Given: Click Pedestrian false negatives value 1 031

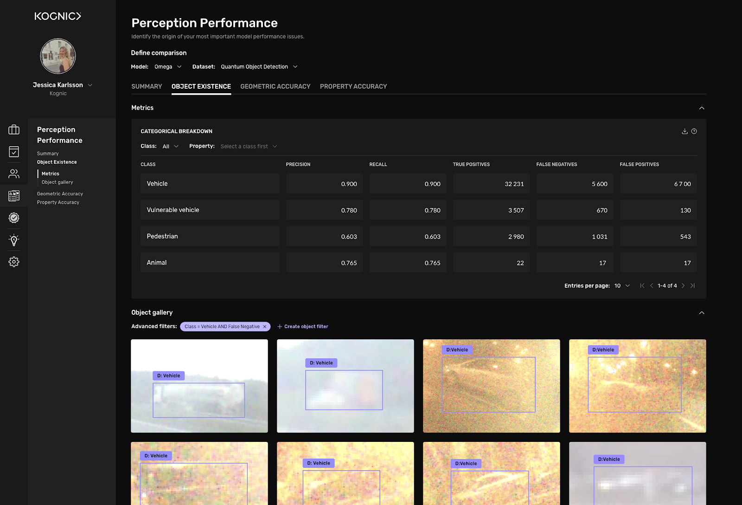Looking at the screenshot, I should pyautogui.click(x=575, y=236).
